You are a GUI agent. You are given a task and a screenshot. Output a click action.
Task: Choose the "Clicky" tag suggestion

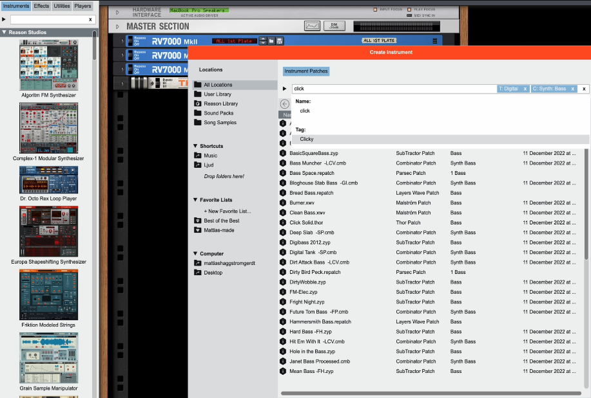click(441, 139)
